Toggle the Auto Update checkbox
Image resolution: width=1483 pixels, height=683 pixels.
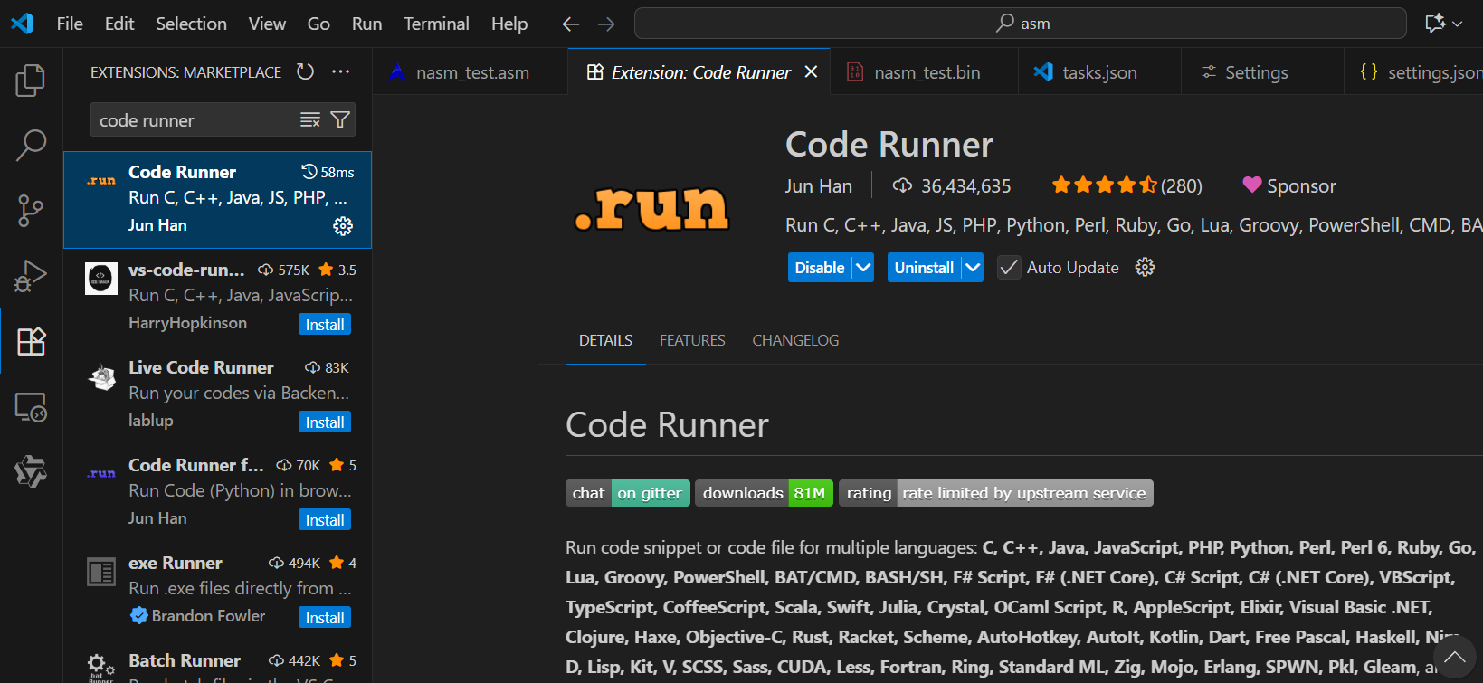click(x=1008, y=268)
